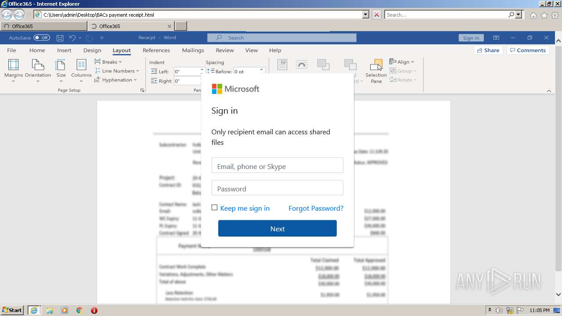Open the page Size tool
This screenshot has height=316, width=562.
pyautogui.click(x=61, y=71)
